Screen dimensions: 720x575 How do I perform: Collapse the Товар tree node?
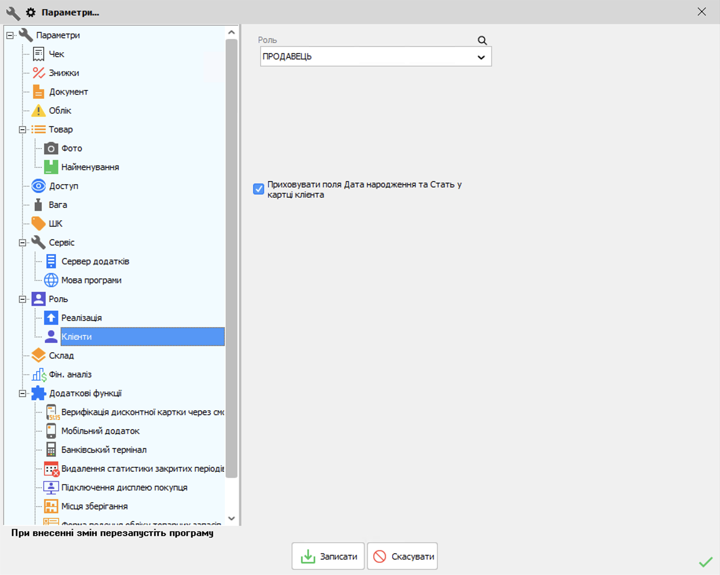pos(23,130)
